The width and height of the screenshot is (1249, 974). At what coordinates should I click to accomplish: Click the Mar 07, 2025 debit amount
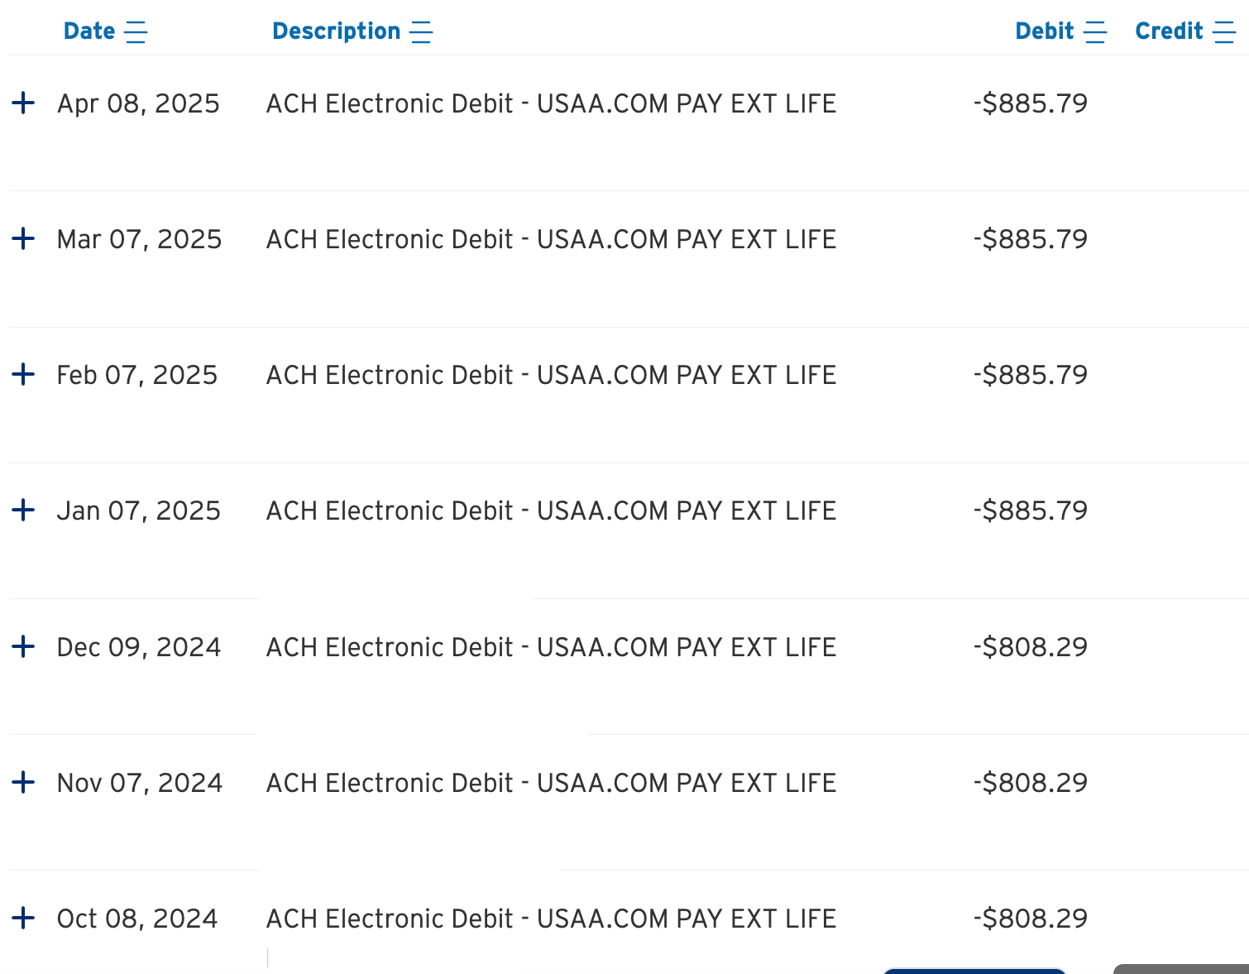pyautogui.click(x=1031, y=240)
